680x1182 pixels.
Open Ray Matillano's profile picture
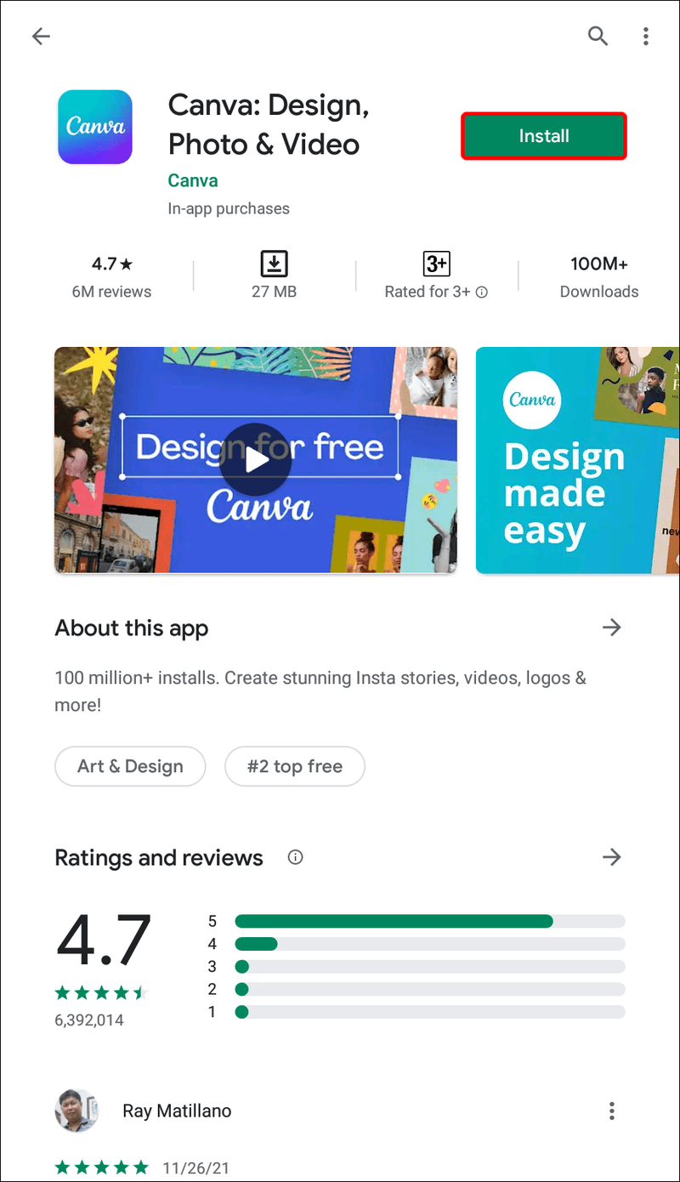tap(76, 1111)
